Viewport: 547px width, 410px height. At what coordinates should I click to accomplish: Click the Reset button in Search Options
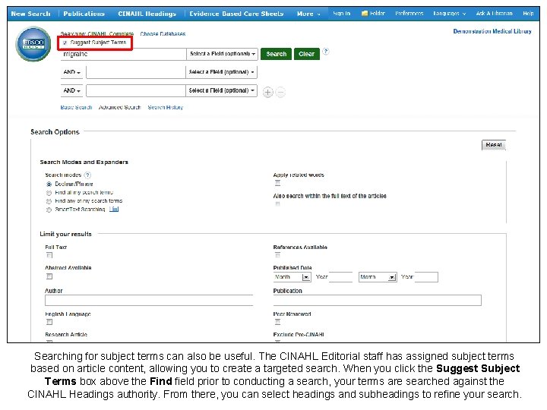click(494, 145)
